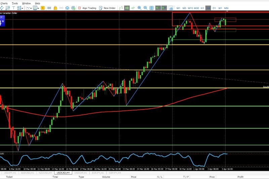Switch timeframe to H1

pyautogui.click(x=202, y=8)
